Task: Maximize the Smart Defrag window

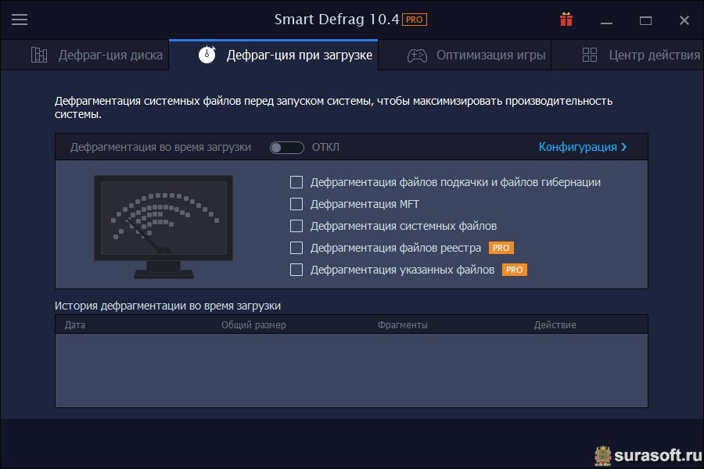Action: point(645,20)
